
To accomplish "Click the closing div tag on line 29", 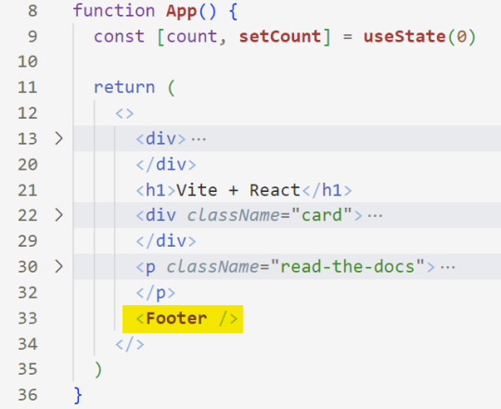I will point(166,241).
